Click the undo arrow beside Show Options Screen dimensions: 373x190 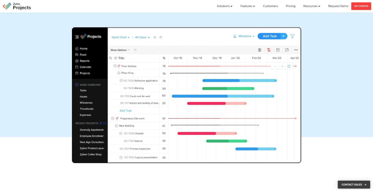tap(135, 50)
